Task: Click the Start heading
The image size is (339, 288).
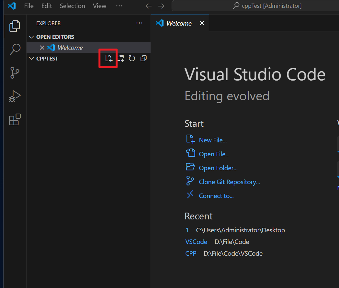Action: coord(194,124)
